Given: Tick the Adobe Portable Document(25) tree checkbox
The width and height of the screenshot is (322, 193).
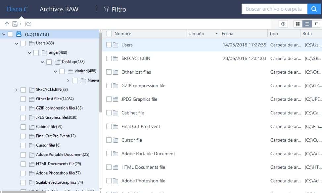Looking at the screenshot, I should click(23, 155).
